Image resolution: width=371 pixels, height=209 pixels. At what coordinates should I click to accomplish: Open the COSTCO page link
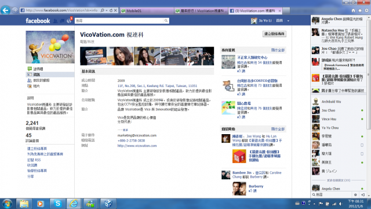pyautogui.click(x=257, y=81)
